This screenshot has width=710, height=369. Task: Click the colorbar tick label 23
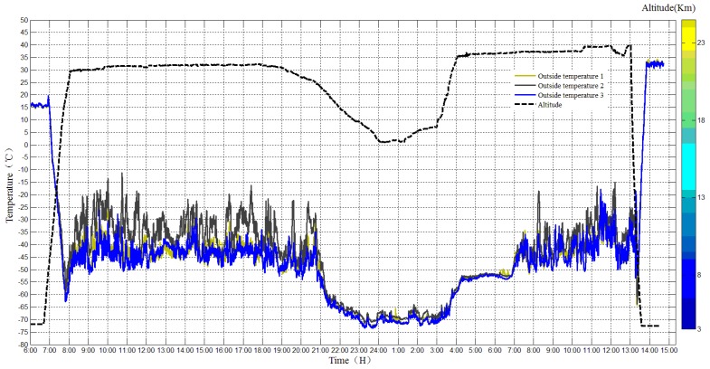click(x=700, y=43)
